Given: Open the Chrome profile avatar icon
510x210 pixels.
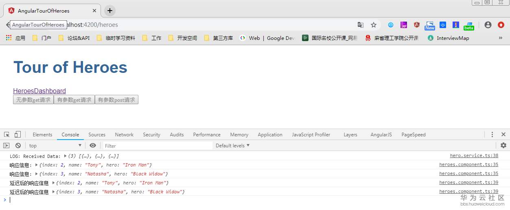Looking at the screenshot, I should click(488, 25).
